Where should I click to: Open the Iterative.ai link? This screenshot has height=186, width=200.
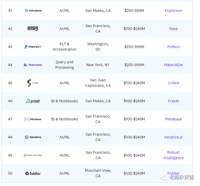coord(173,137)
